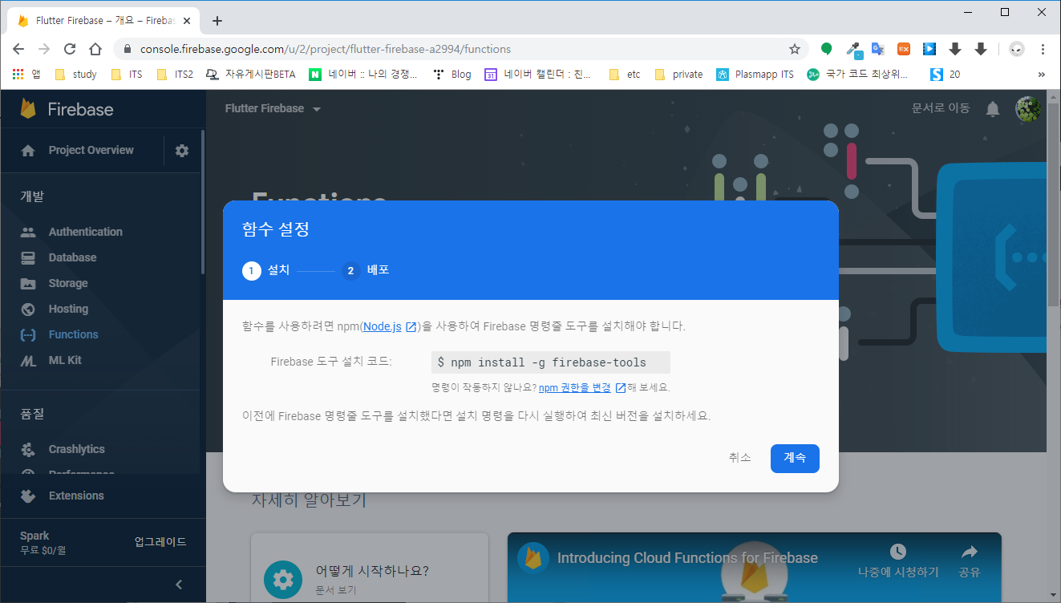Open Hosting in sidebar
This screenshot has width=1061, height=603.
pyautogui.click(x=68, y=309)
